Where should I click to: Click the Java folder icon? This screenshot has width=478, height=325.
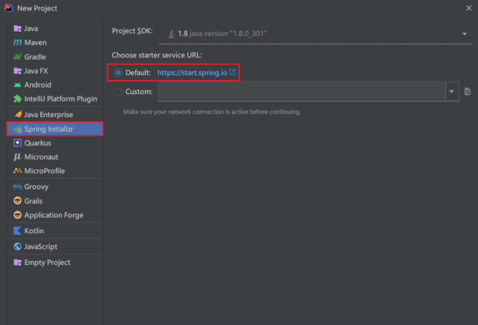[x=18, y=29]
